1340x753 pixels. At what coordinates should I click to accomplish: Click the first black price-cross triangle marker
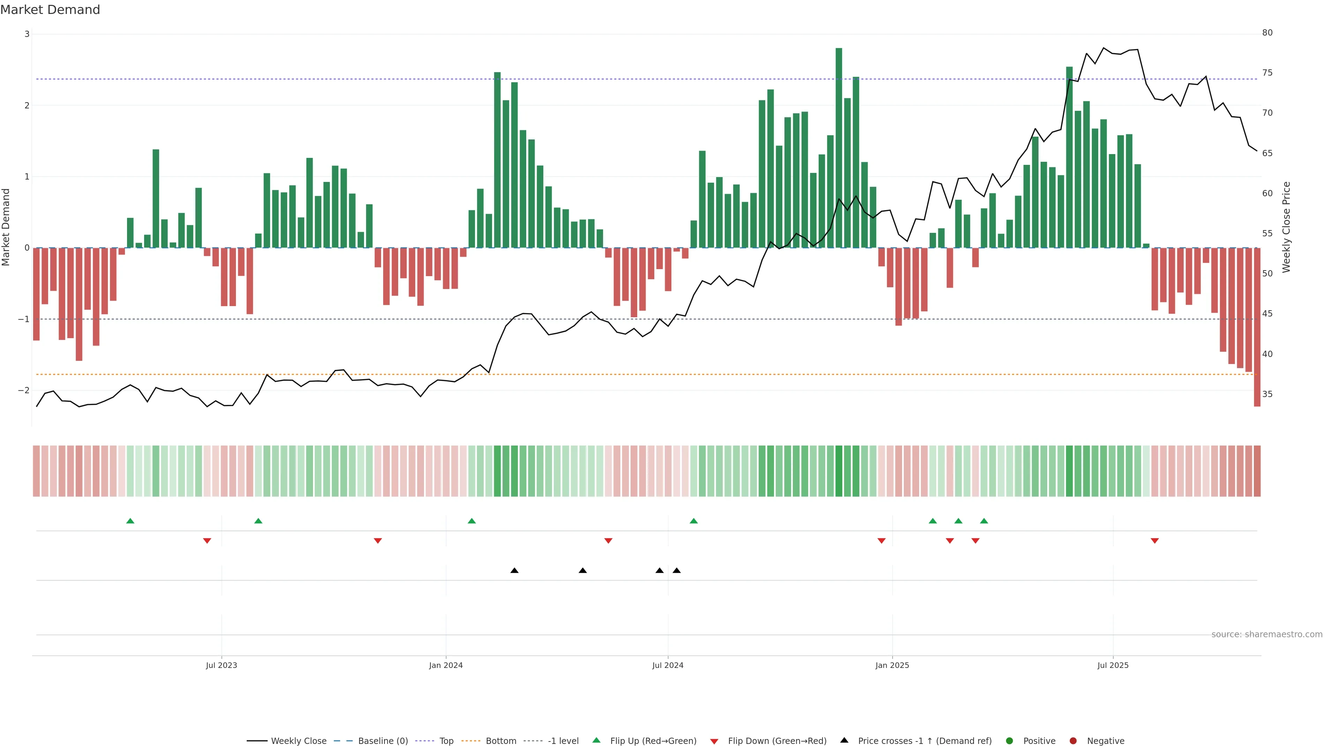click(514, 571)
